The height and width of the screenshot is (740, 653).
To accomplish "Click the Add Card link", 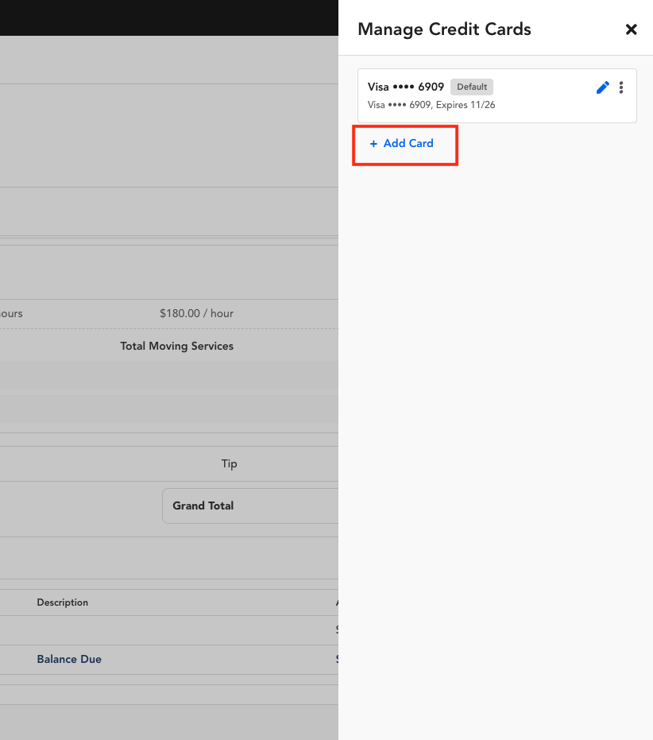I will coord(401,143).
